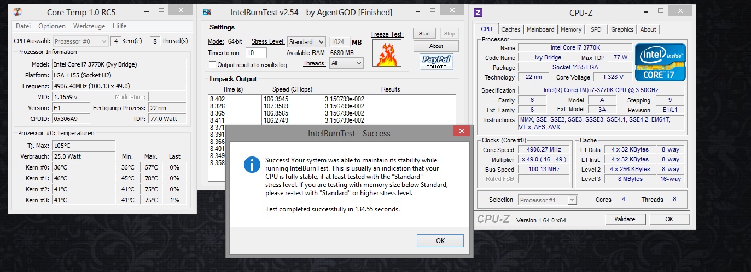This screenshot has width=751, height=272.
Task: Click the Times to run input field
Action: (x=256, y=53)
